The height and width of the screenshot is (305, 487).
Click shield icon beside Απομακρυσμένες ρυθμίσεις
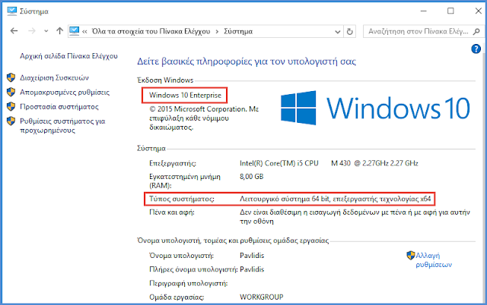pyautogui.click(x=11, y=92)
